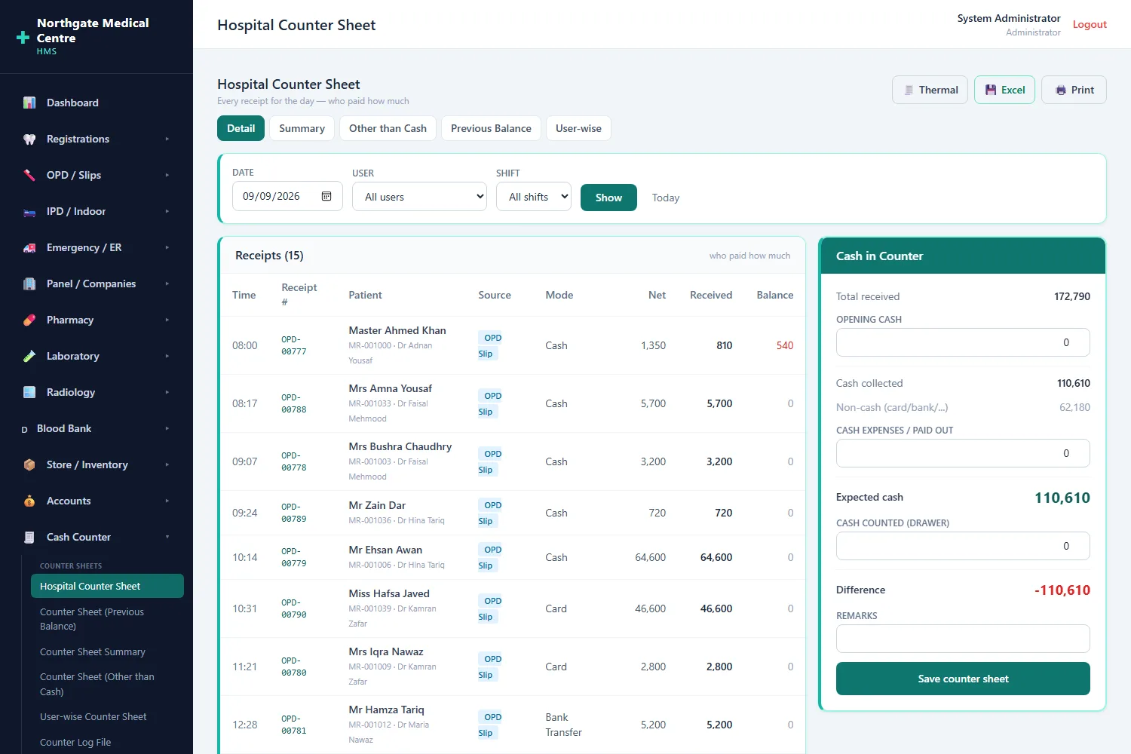Click the Store / Inventory box icon

[29, 464]
